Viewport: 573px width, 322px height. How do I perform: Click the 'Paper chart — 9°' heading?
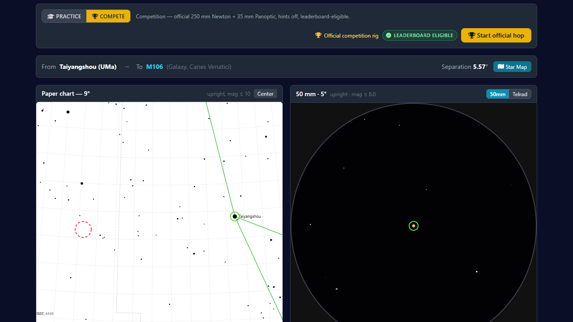point(66,93)
